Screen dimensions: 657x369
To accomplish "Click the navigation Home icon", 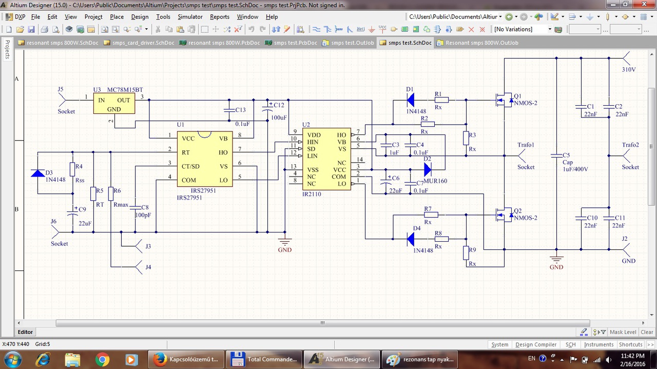I will (x=538, y=16).
